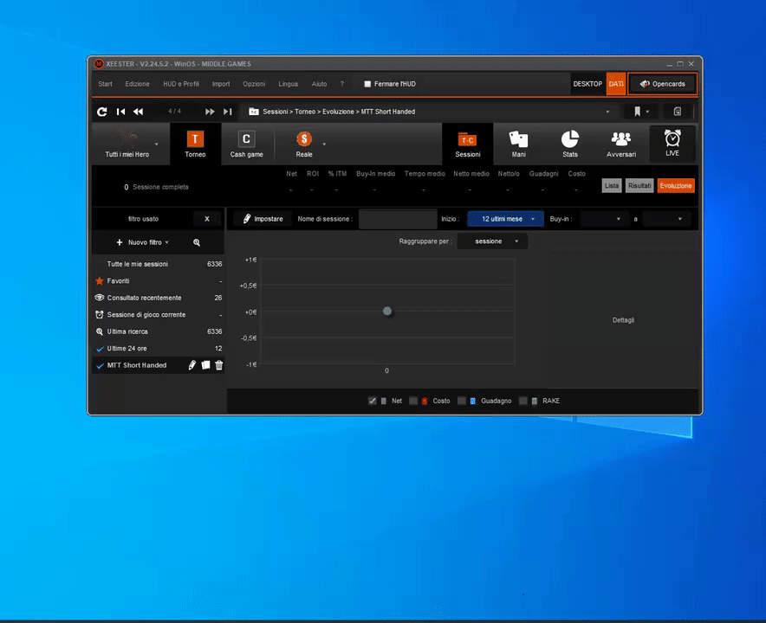Edit the MTT Short Handed filter

point(192,365)
